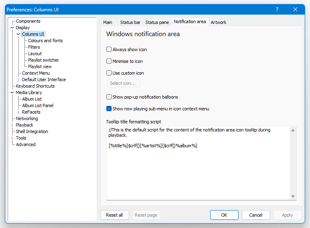
Task: Expand the Default User Interface node
Action: 18,80
